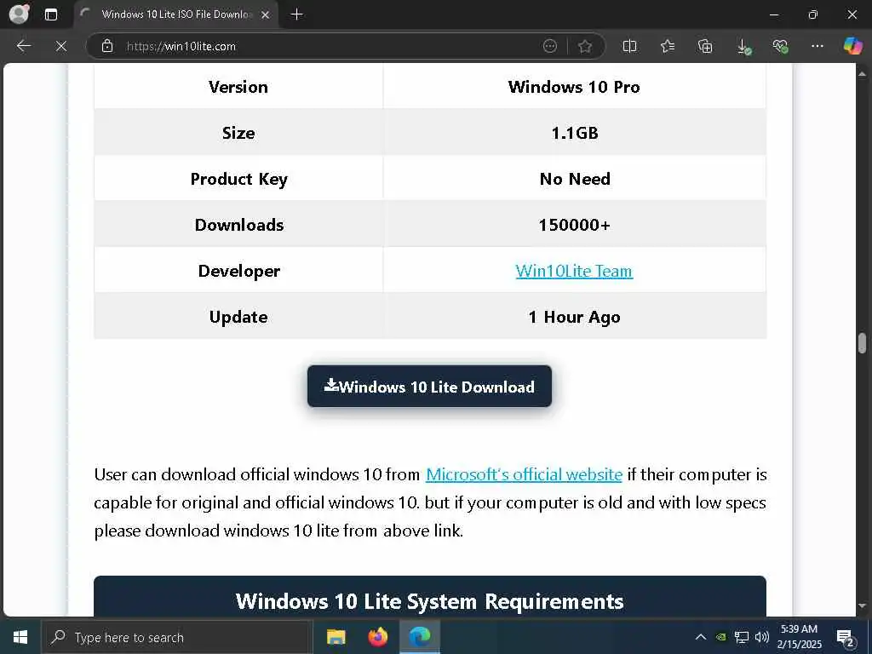This screenshot has height=654, width=872.
Task: Open the Favorites list icon
Action: pyautogui.click(x=668, y=46)
